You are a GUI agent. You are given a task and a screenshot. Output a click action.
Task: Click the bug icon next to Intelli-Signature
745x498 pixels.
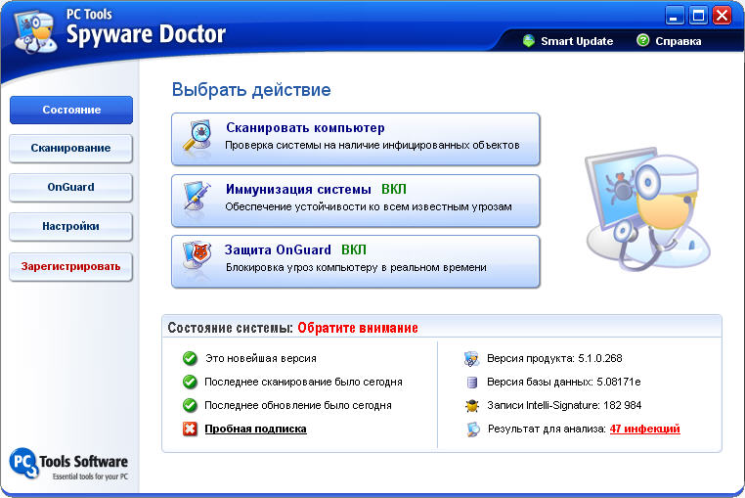472,406
